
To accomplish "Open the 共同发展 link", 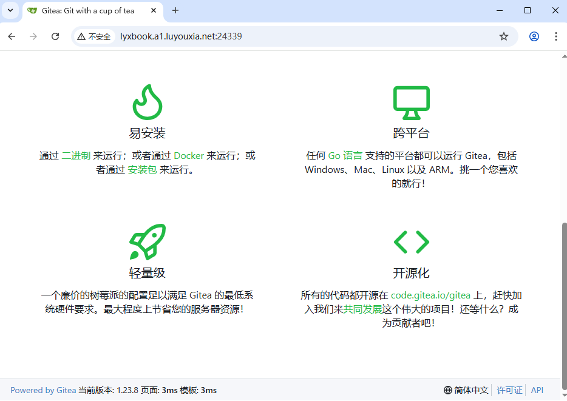I will (362, 309).
